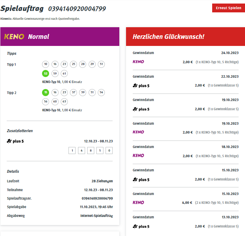Select the green number 52 in Tipp 1

[x=46, y=73]
